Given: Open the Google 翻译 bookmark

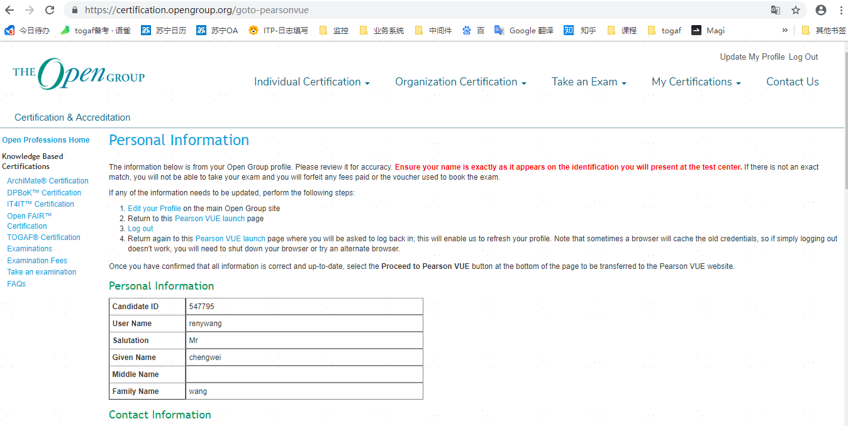Looking at the screenshot, I should pyautogui.click(x=524, y=30).
